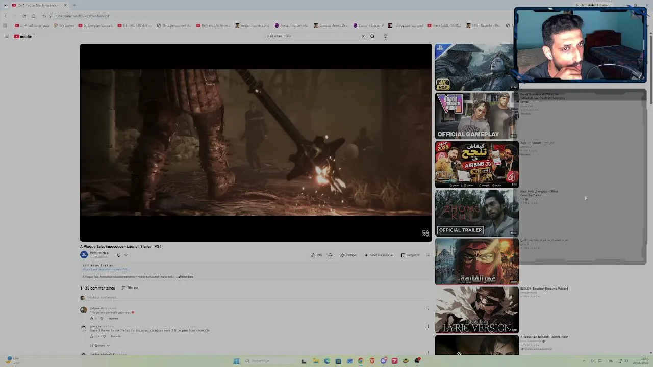Open the Treachery Lyric Version thumbnail
The height and width of the screenshot is (367, 653).
click(477, 310)
